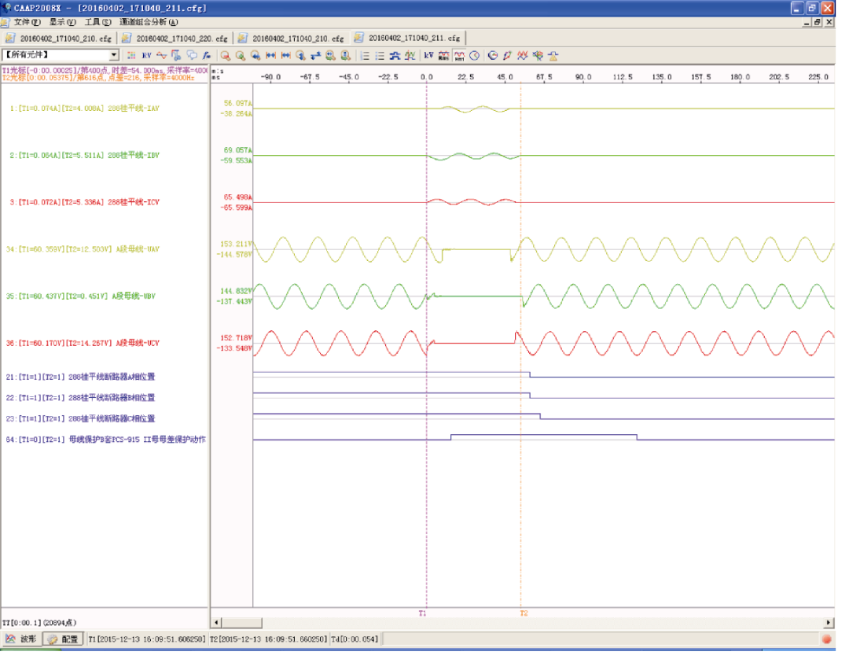The width and height of the screenshot is (849, 659).
Task: Click the horizontal scrollbar right arrow
Action: 829,623
